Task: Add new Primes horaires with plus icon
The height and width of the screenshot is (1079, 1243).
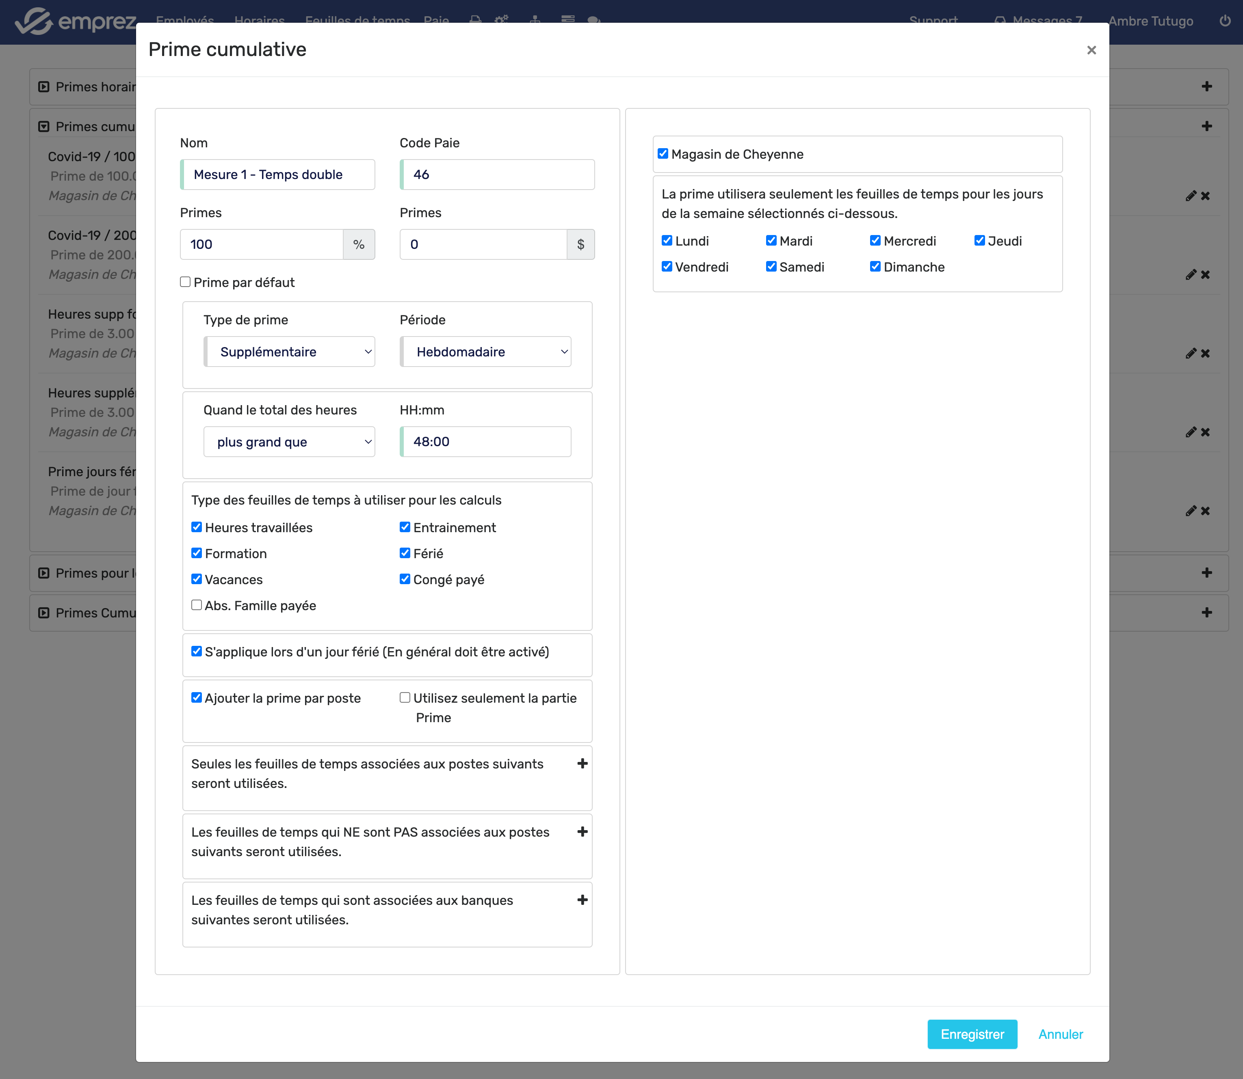Action: 1206,87
